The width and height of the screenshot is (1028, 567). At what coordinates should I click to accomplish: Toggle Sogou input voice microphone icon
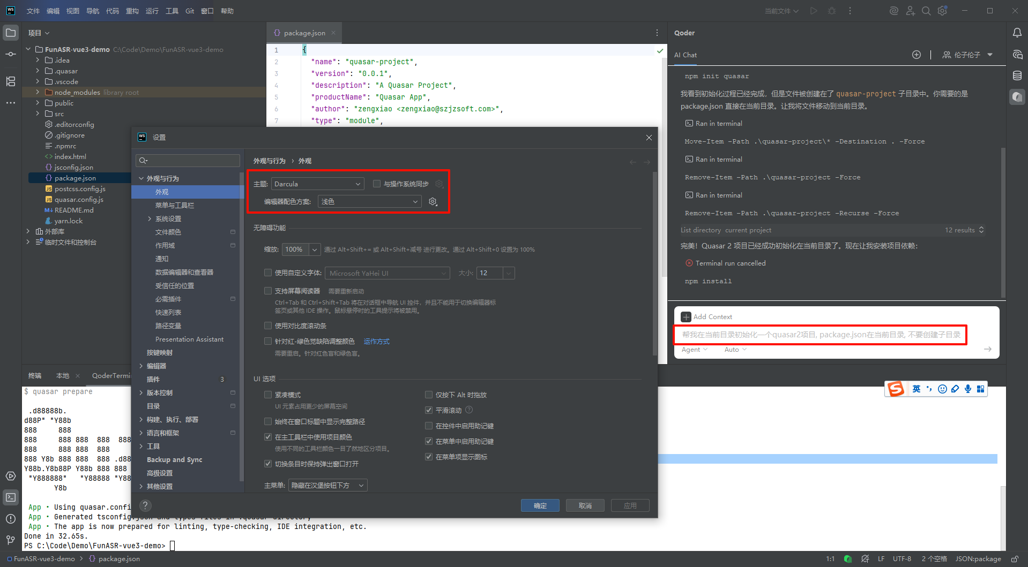[968, 389]
